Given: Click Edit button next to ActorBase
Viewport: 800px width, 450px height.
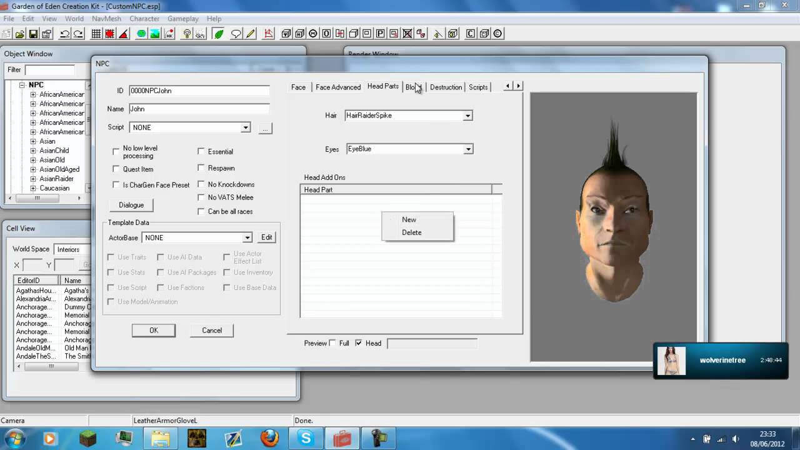Looking at the screenshot, I should (267, 237).
